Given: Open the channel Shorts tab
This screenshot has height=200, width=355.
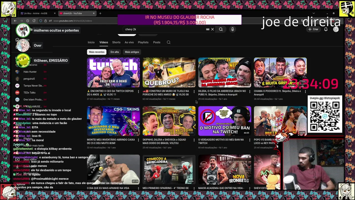Looking at the screenshot, I should pos(116,42).
